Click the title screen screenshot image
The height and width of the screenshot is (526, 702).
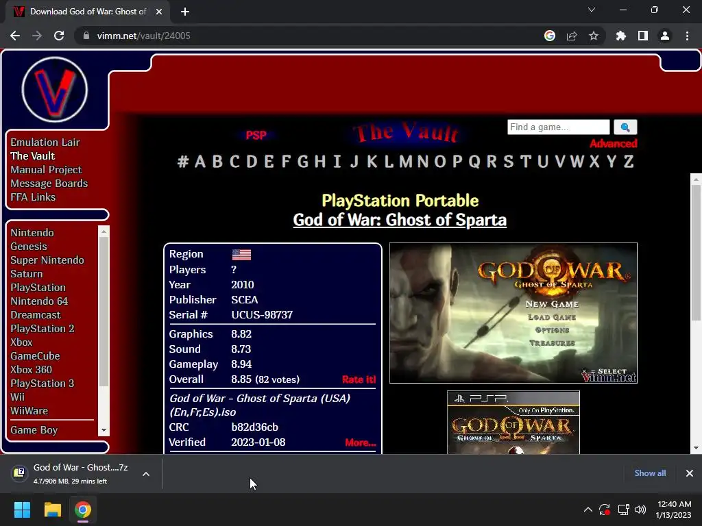pyautogui.click(x=513, y=313)
